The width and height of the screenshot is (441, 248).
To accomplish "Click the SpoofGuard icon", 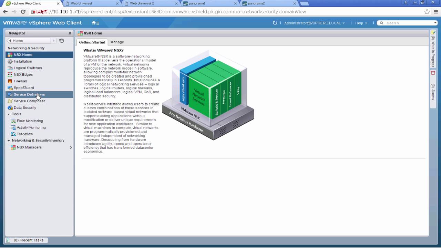I will pos(10,88).
